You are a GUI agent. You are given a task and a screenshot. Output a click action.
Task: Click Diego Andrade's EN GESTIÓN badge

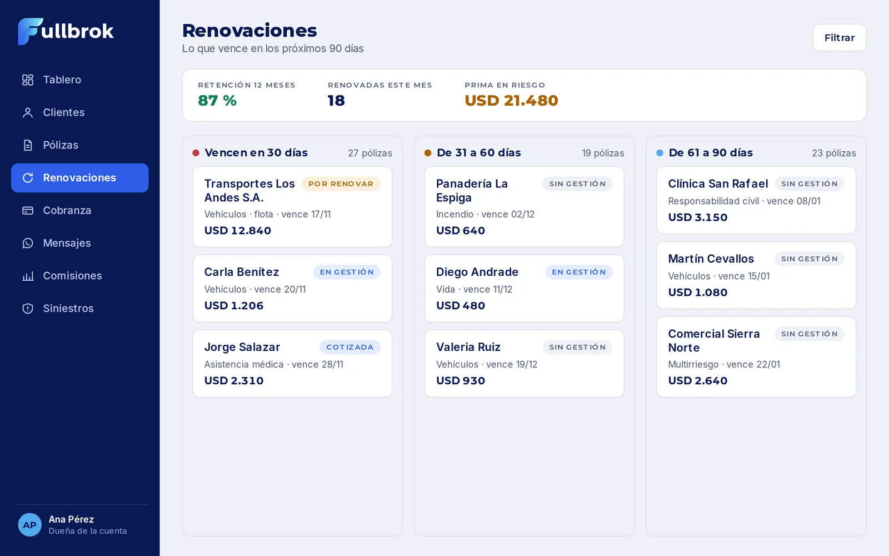[579, 272]
